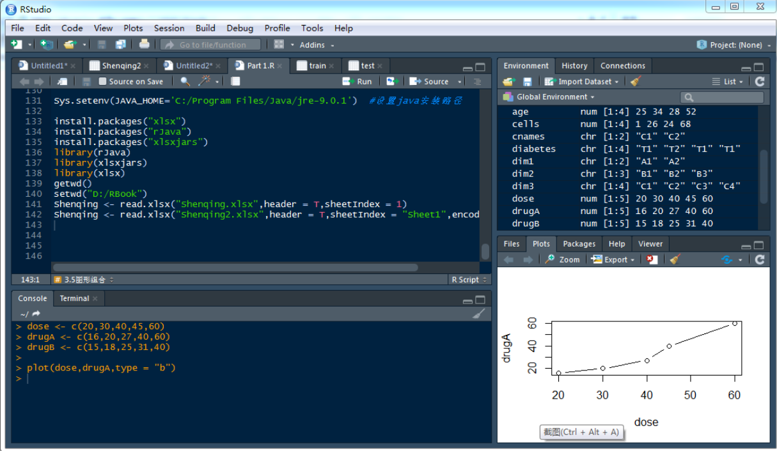Show document outline icon
The image size is (777, 451).
(477, 81)
